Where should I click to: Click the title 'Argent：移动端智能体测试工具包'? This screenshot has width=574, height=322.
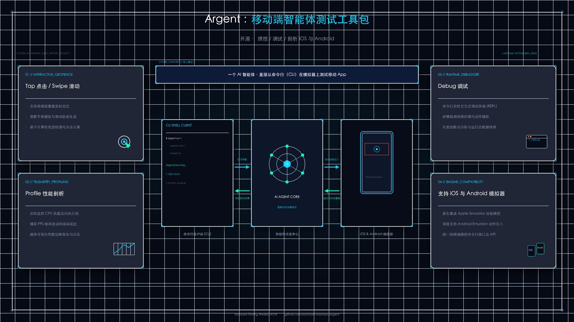287,19
